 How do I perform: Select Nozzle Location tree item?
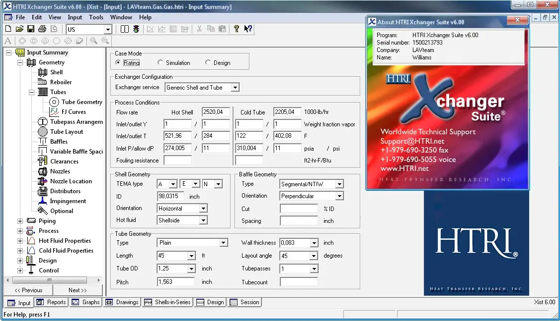click(71, 181)
